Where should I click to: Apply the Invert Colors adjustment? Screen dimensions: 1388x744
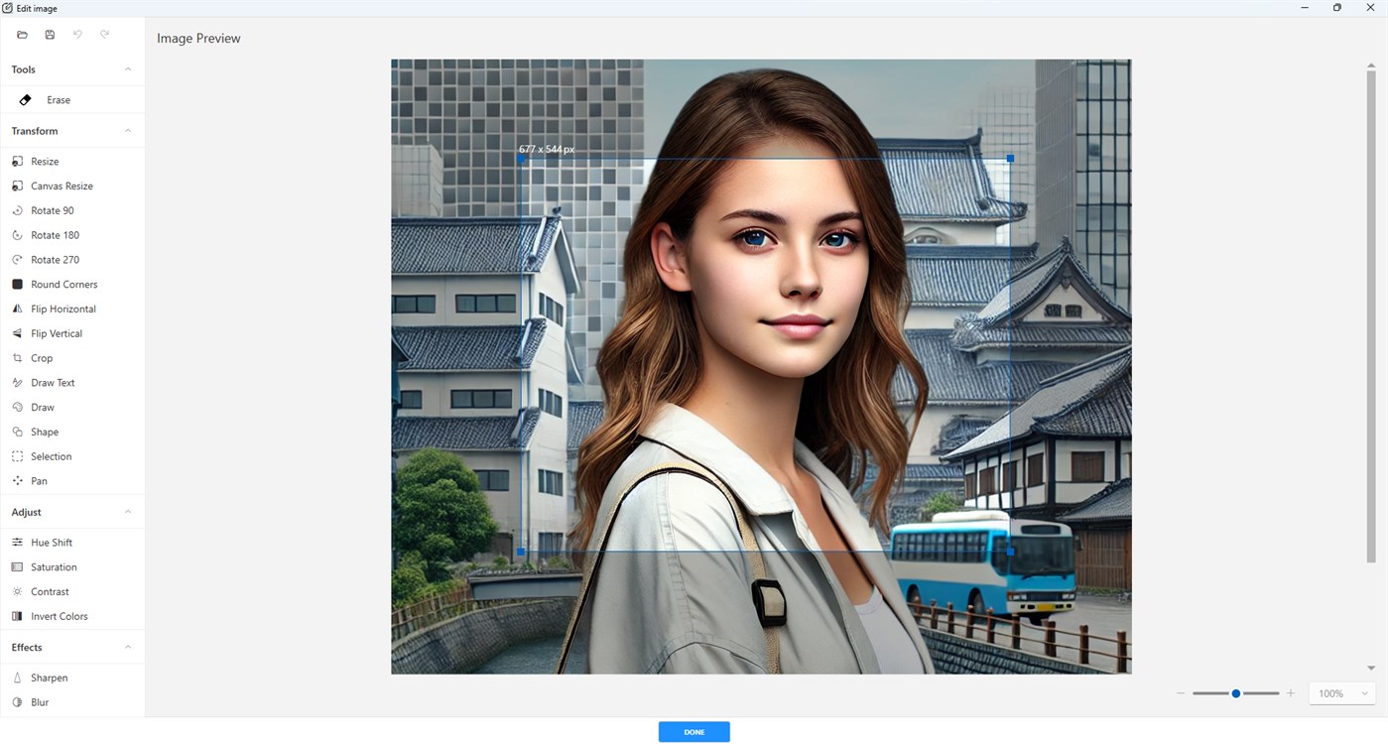pos(58,615)
